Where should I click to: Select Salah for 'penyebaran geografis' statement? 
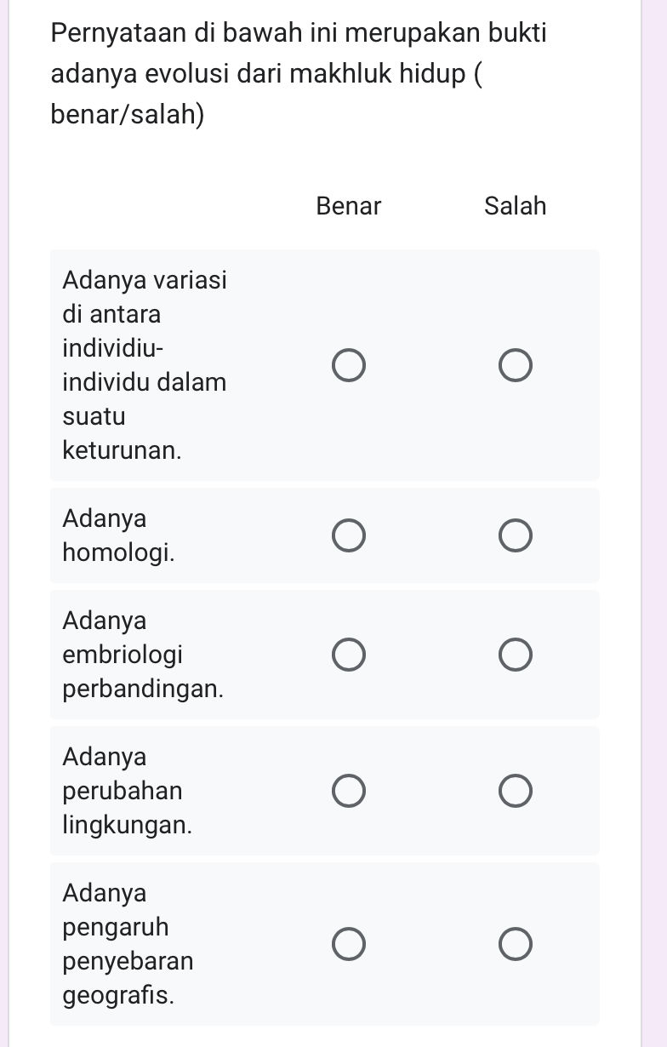point(516,943)
